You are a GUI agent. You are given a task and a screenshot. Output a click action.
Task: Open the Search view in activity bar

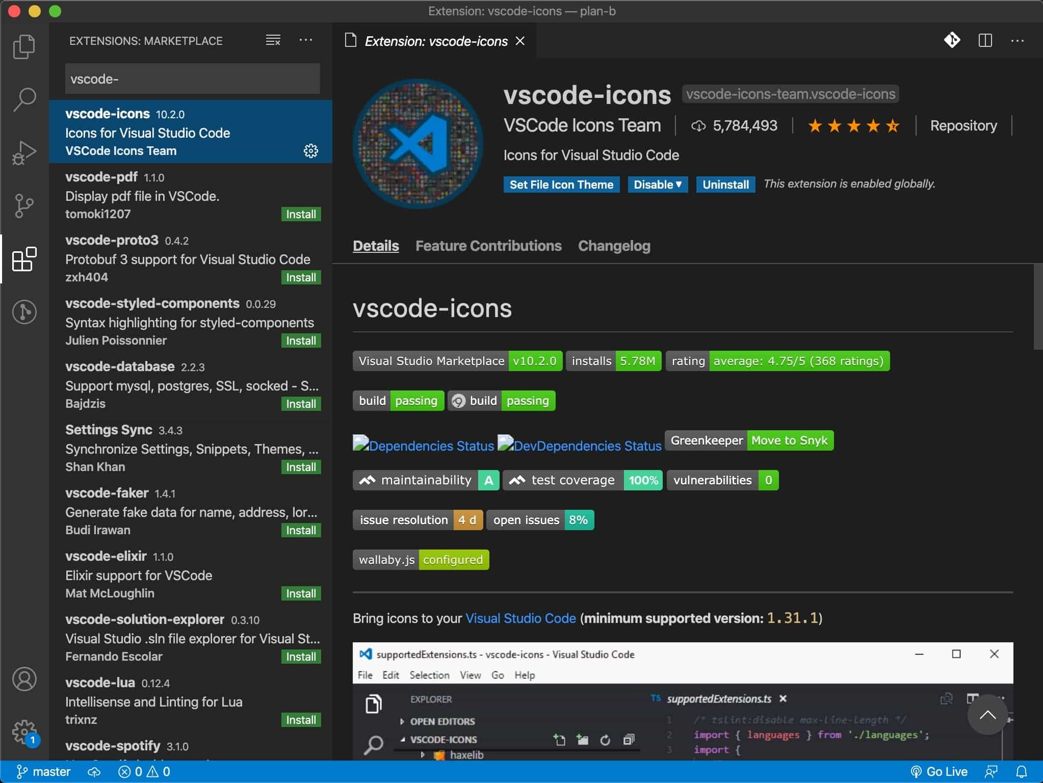coord(24,99)
